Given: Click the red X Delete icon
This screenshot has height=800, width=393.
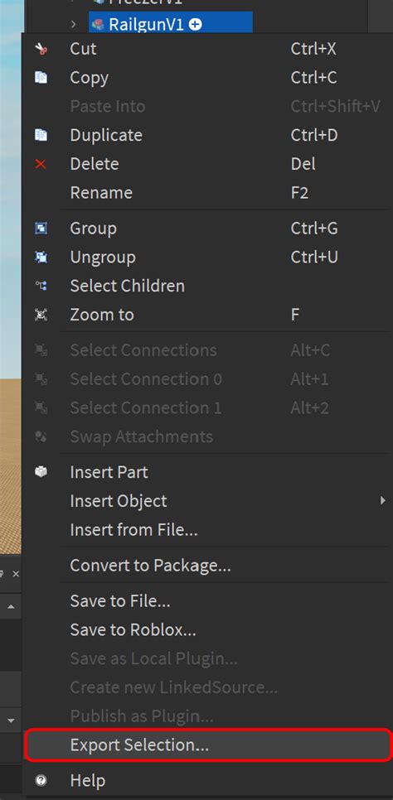Looking at the screenshot, I should (41, 164).
